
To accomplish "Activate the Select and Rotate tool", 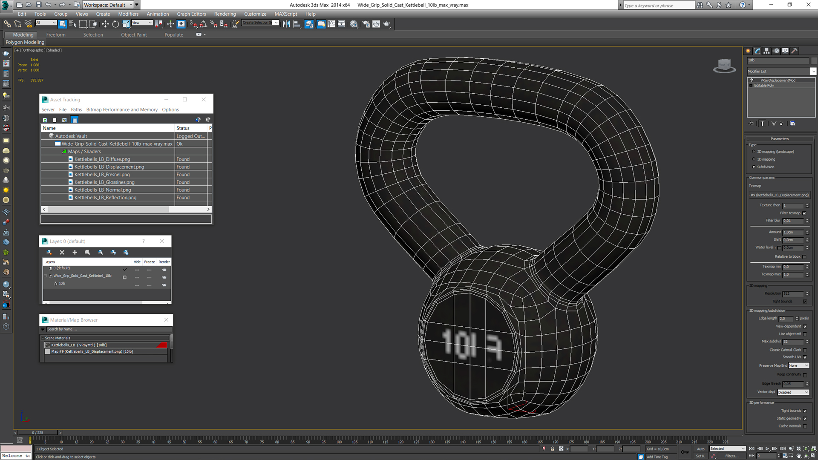I will (x=115, y=24).
